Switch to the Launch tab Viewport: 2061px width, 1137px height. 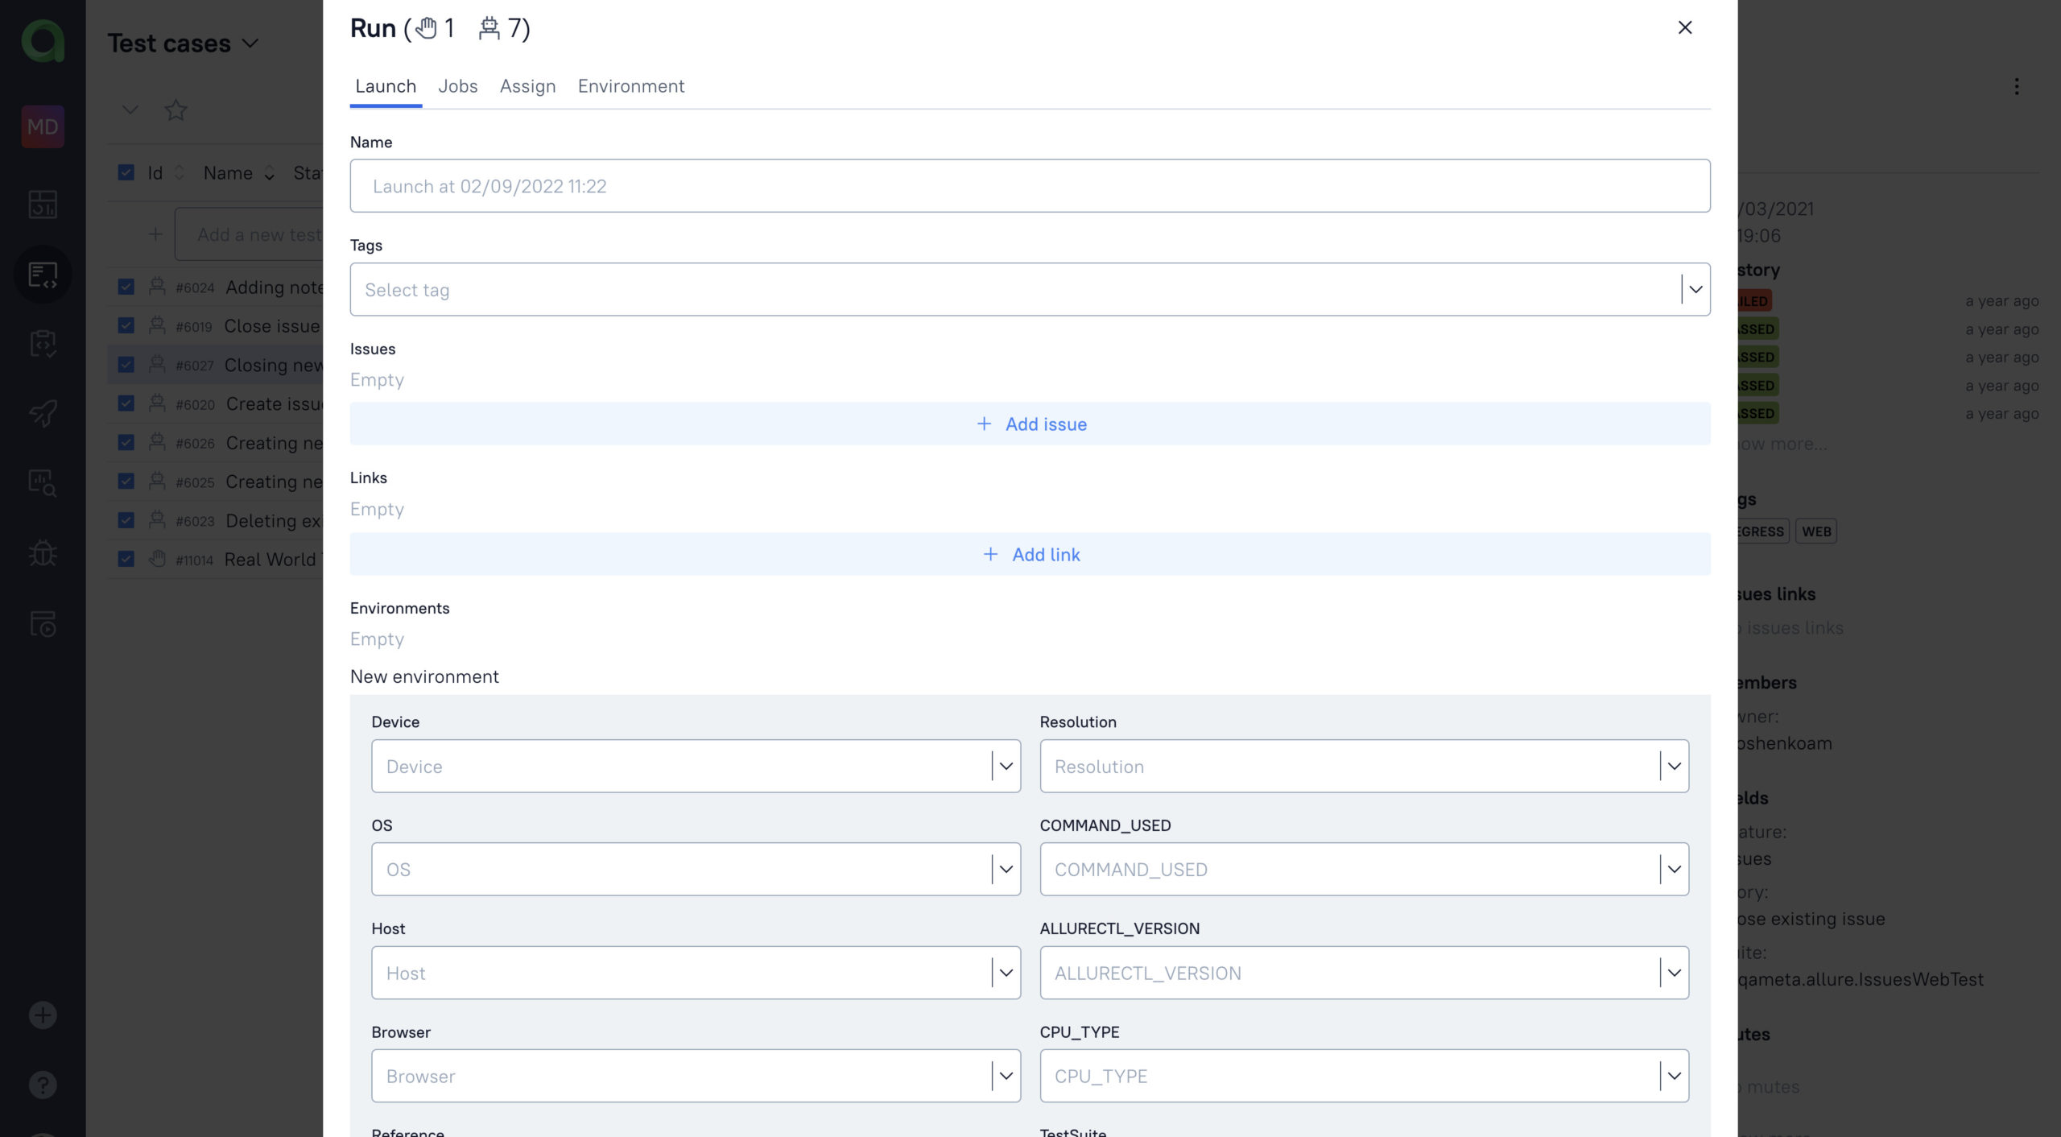(x=386, y=86)
